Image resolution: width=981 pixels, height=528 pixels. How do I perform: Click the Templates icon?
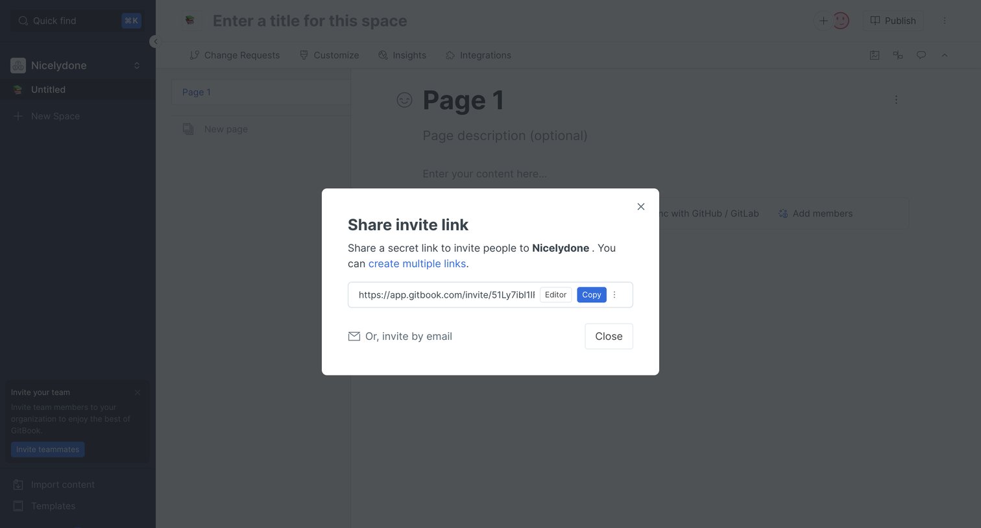pyautogui.click(x=18, y=506)
